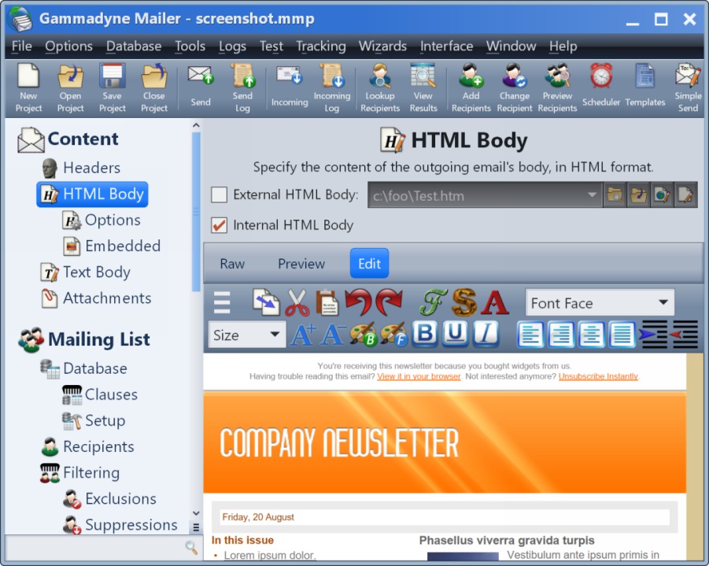
Task: Open the Tracking menu
Action: [320, 46]
